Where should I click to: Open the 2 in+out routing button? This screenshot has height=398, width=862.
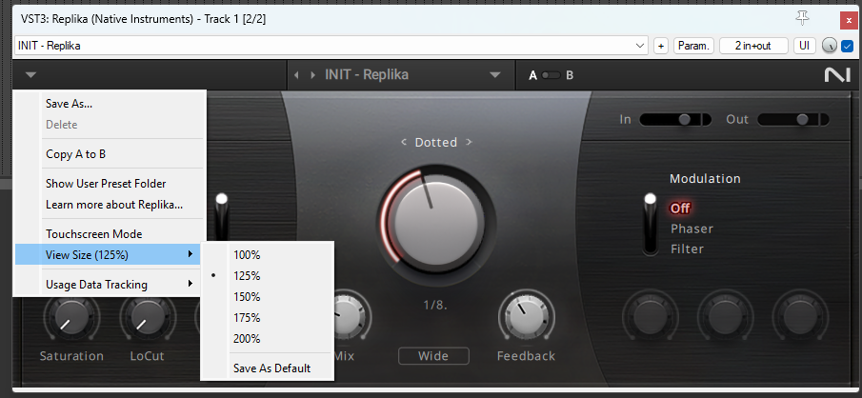coord(753,46)
